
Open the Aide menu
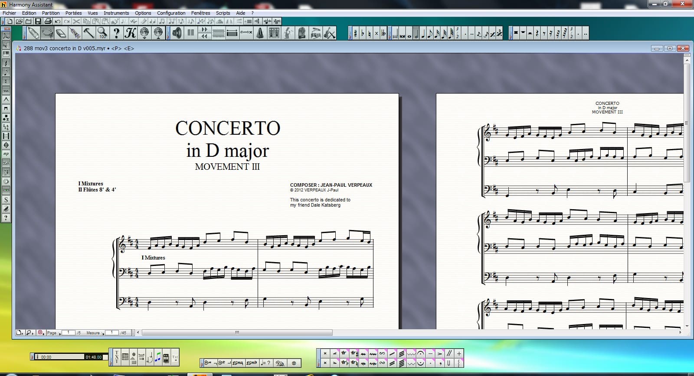tap(241, 13)
